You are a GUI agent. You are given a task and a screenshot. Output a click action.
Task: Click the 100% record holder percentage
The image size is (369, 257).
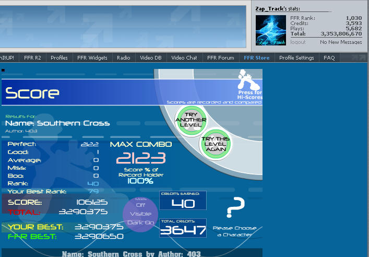pyautogui.click(x=140, y=181)
